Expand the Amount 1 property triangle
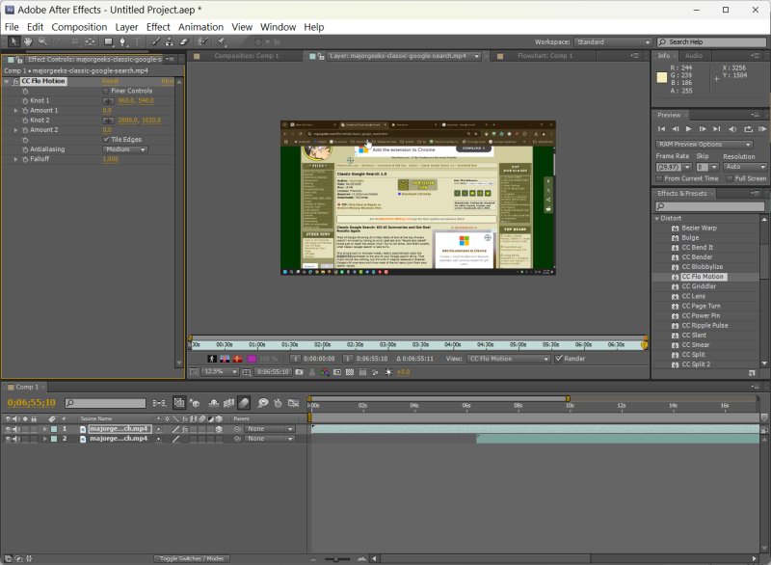Screen dimensions: 771x565 [x=15, y=110]
